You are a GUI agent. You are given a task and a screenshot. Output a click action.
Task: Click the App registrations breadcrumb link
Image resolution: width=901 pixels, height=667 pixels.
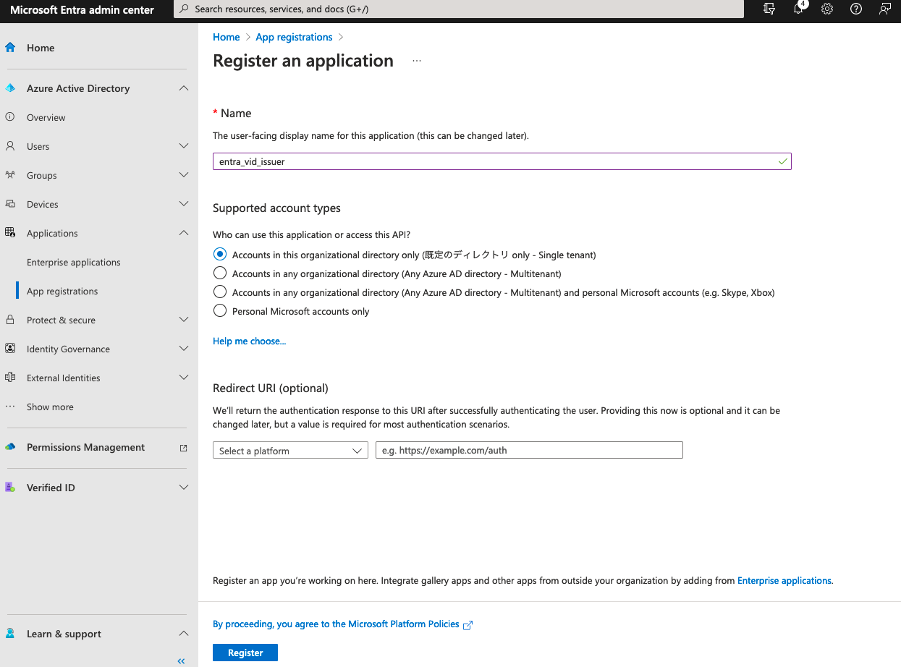(294, 37)
